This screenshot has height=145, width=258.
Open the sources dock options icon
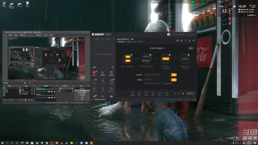(x=34, y=86)
